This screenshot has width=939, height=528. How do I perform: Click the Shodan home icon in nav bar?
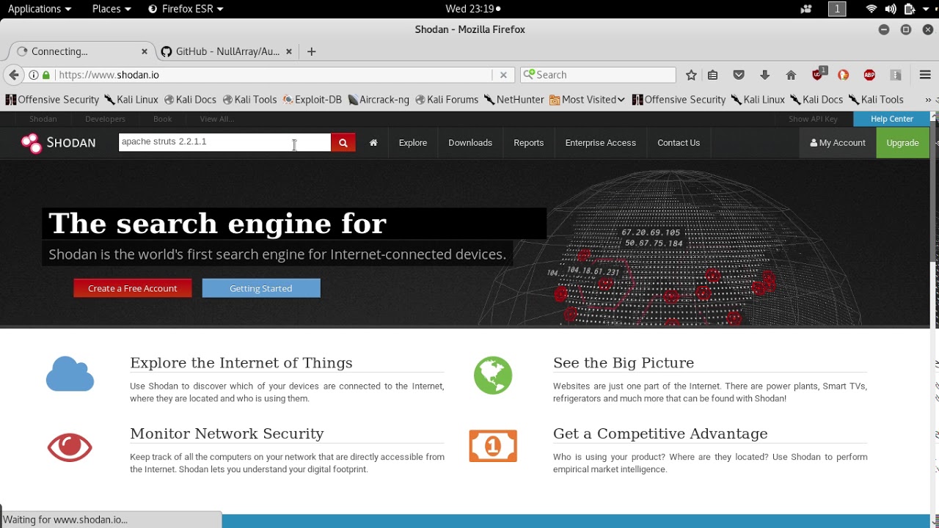pyautogui.click(x=373, y=143)
